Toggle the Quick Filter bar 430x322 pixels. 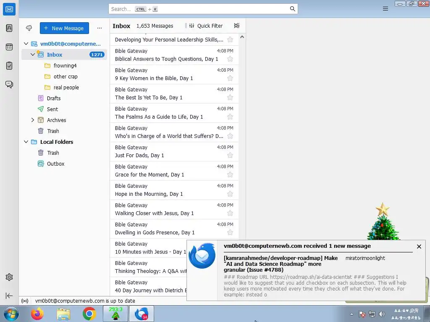click(x=206, y=26)
